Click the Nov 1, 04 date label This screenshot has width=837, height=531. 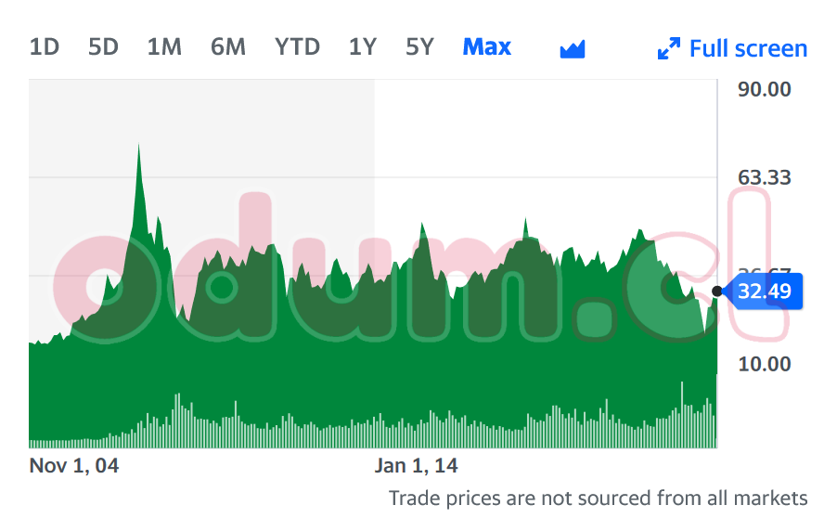tap(74, 465)
